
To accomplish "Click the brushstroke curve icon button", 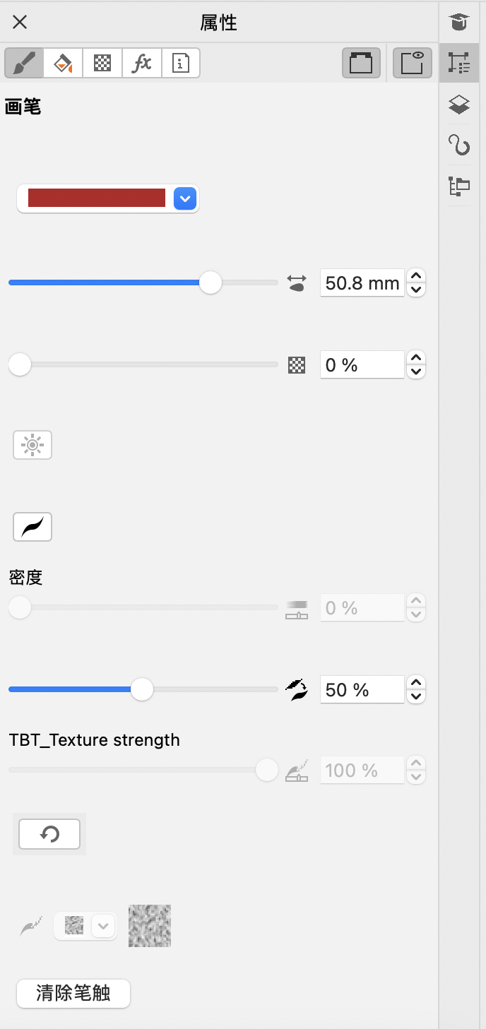I will 32,527.
